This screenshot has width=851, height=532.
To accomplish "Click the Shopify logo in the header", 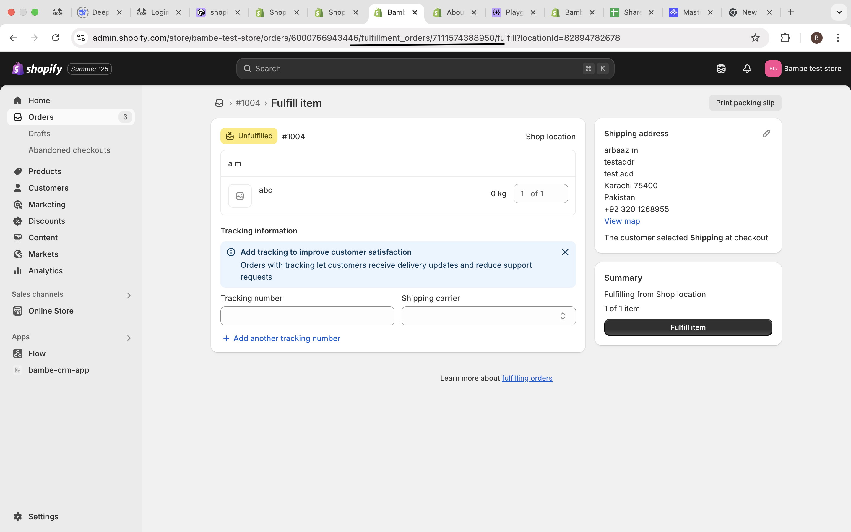I will click(x=37, y=69).
